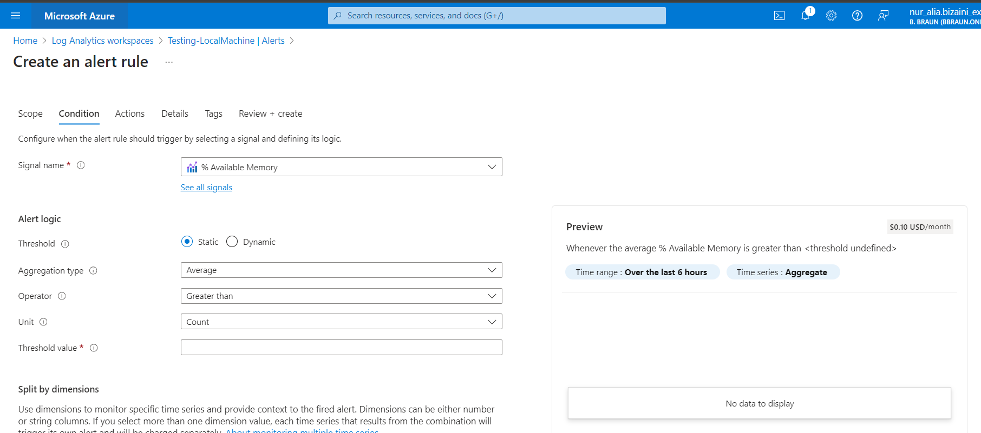981x433 pixels.
Task: Open Cloud Shell from the top bar
Action: 779,16
